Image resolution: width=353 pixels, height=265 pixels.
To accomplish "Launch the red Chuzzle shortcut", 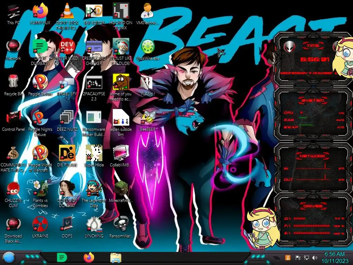I will point(13,195).
